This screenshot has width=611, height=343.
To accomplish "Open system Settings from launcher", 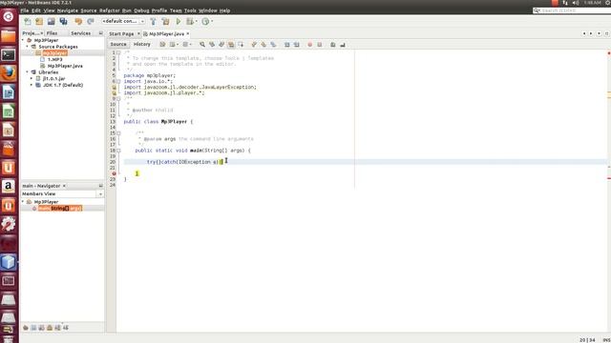I will pyautogui.click(x=9, y=225).
